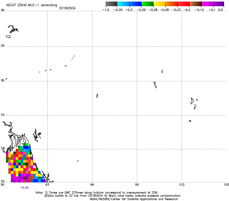This screenshot has width=229, height=201.
Task: Select the '-0.29' color scale label
Action: pyautogui.click(x=141, y=10)
